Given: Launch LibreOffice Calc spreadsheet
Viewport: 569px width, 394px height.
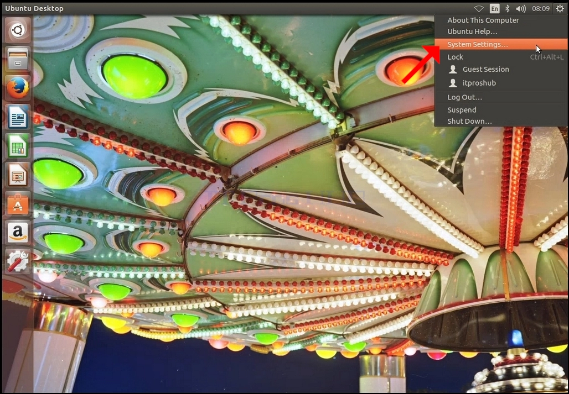Looking at the screenshot, I should point(17,146).
